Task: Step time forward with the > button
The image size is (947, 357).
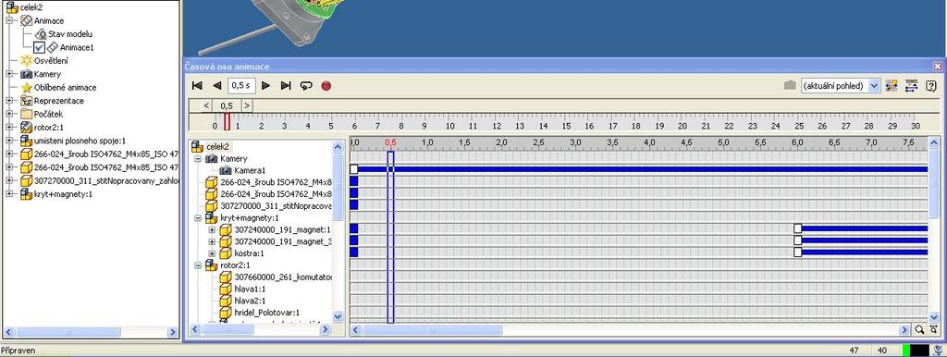Action: click(246, 105)
